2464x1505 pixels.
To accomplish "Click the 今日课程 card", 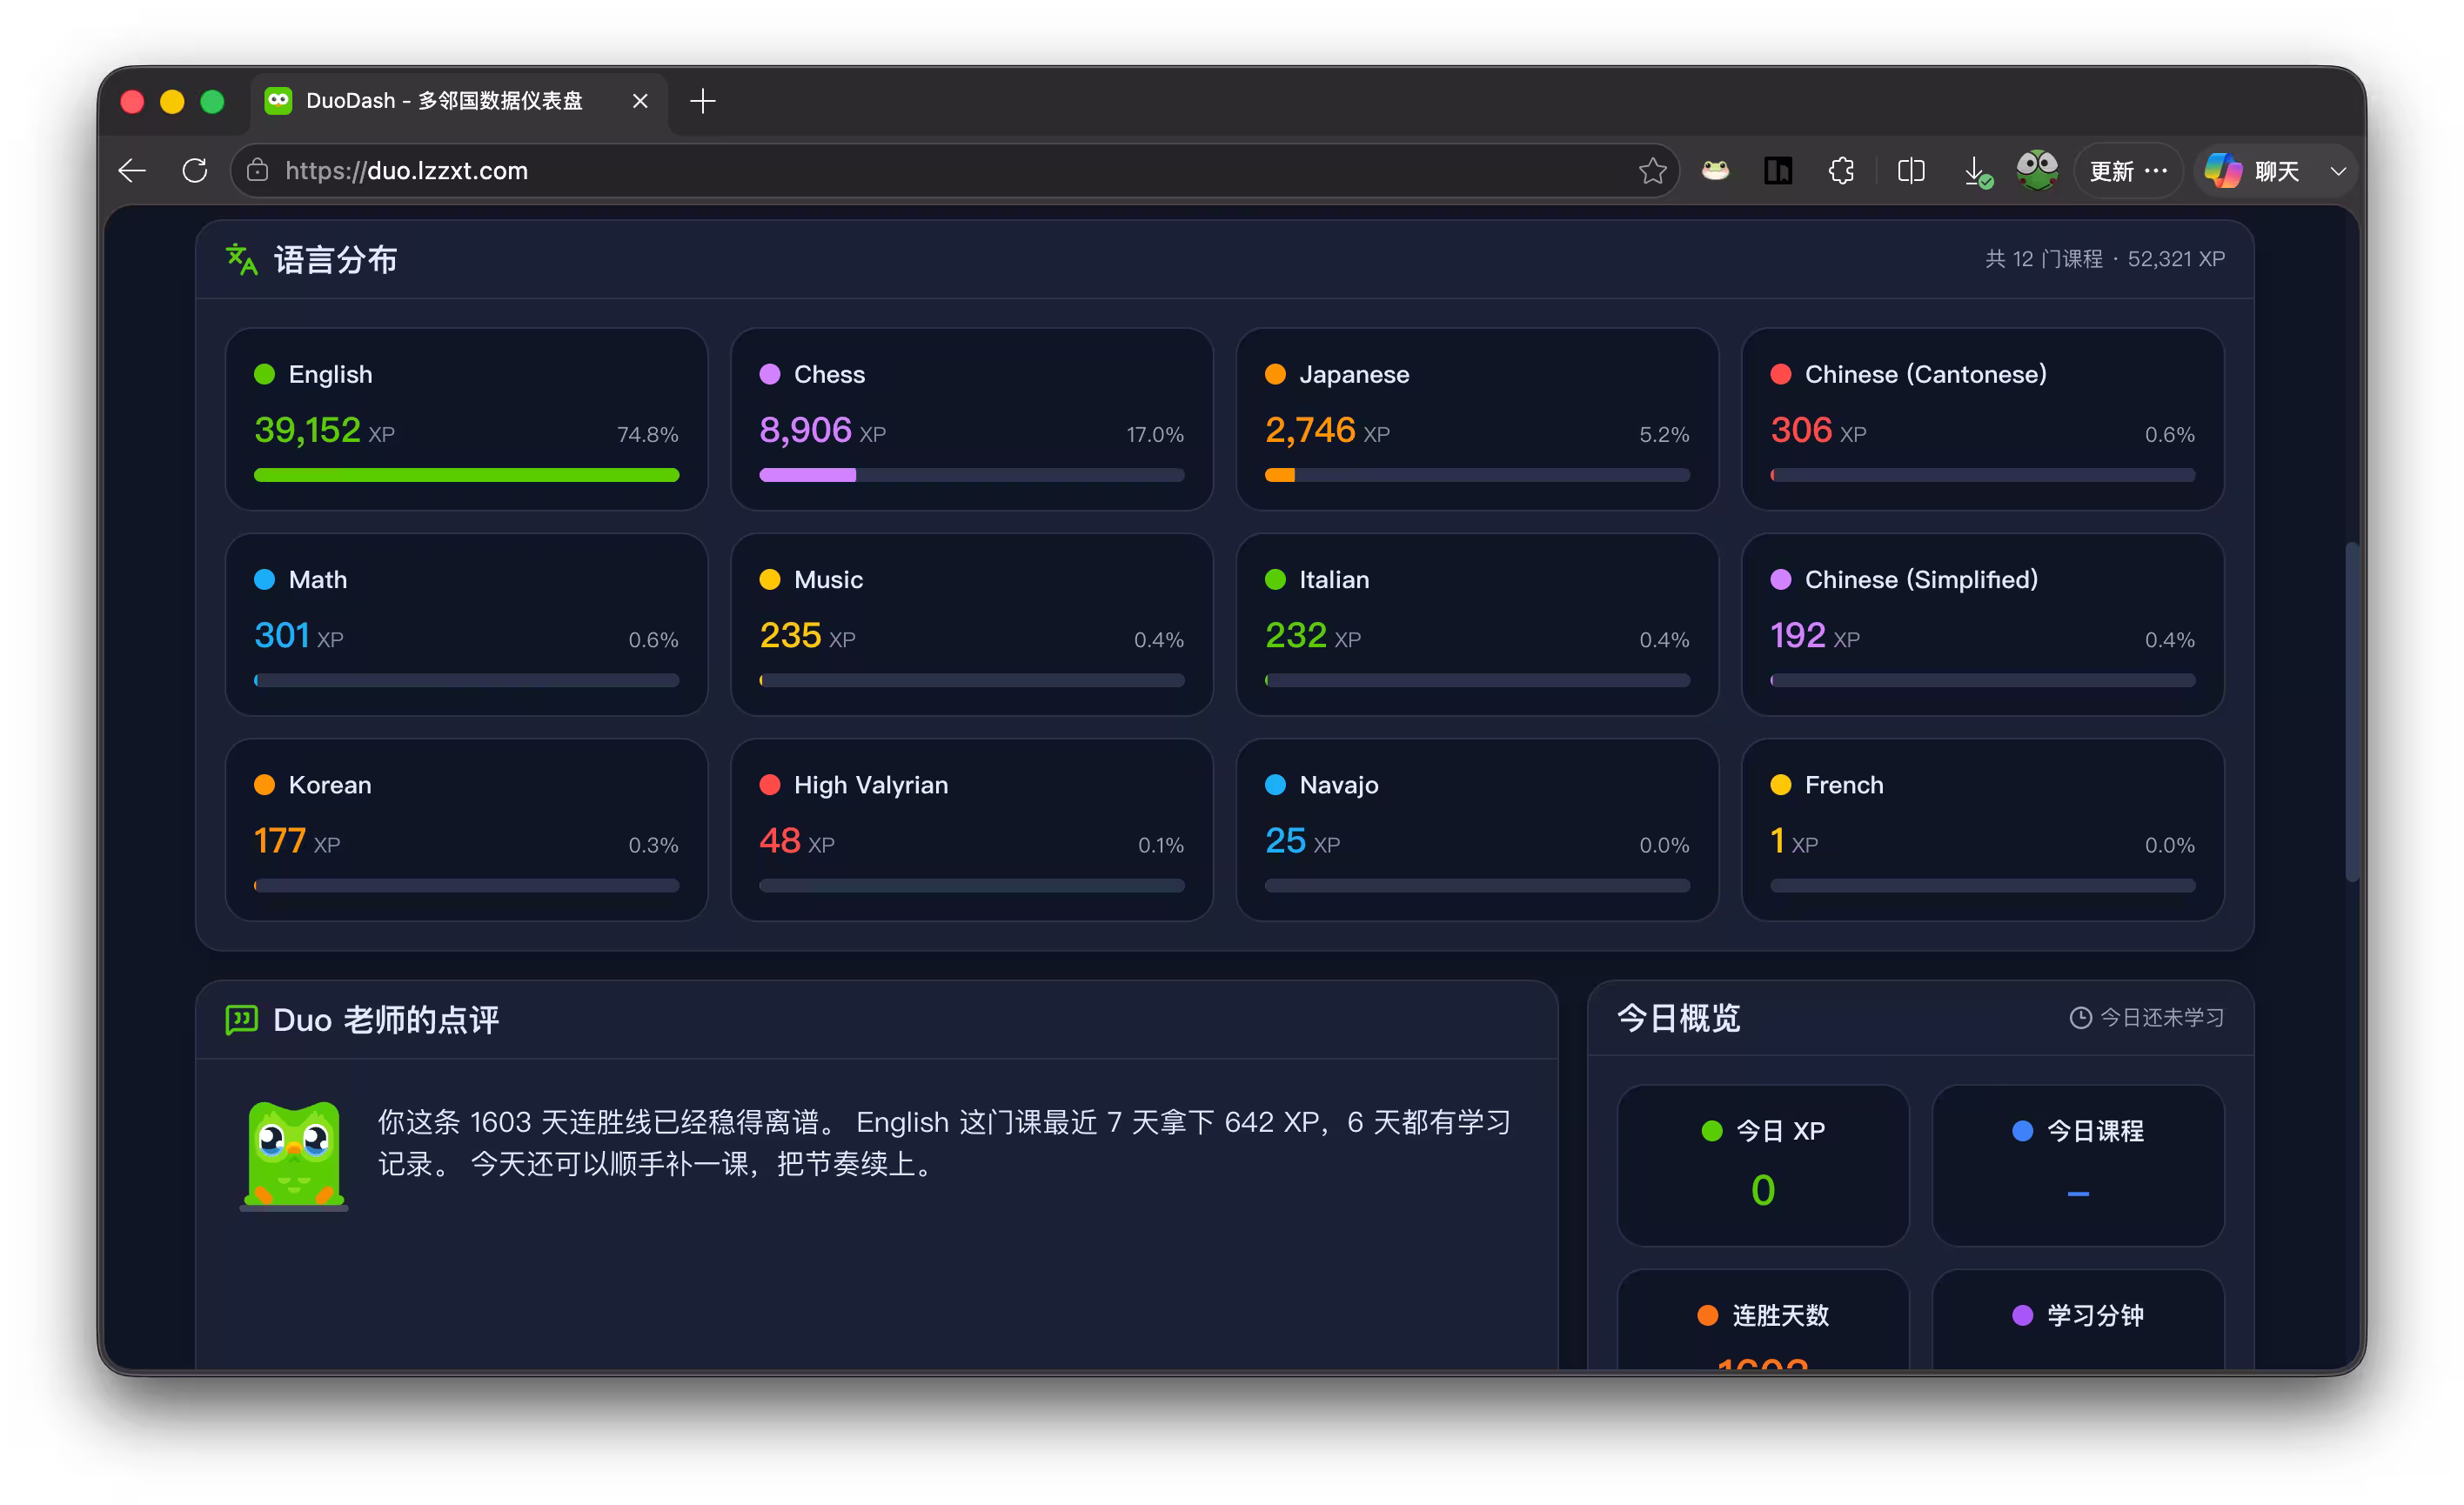I will pos(2077,1165).
